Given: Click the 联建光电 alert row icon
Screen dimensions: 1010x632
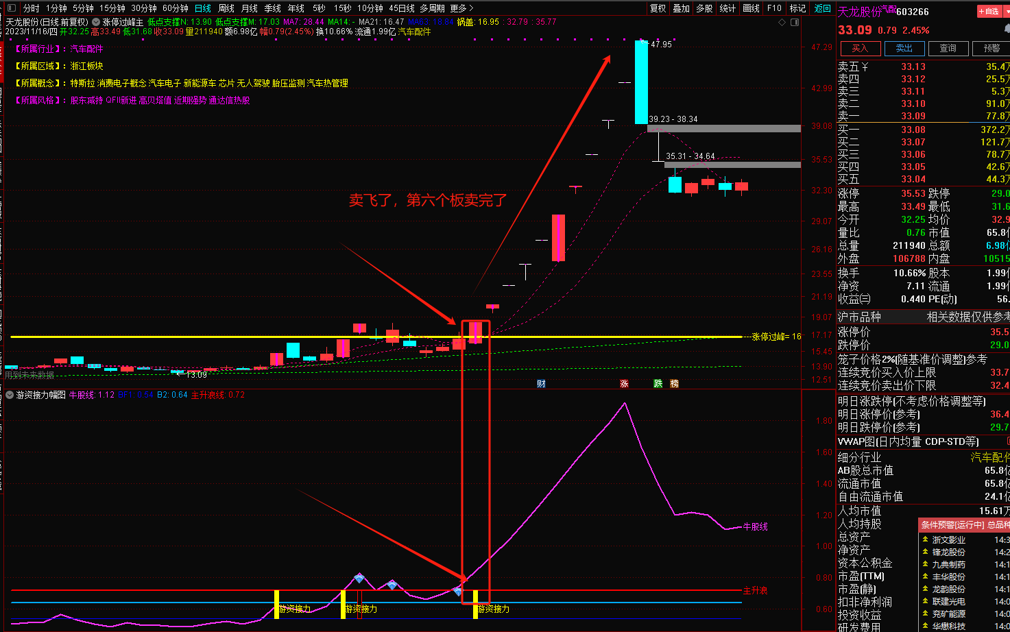Looking at the screenshot, I should tap(926, 602).
